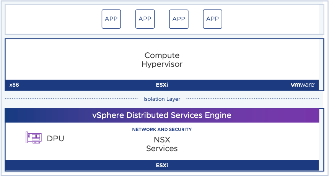Viewport: 329px width, 176px height.
Task: Click the Compute Hypervisor label
Action: click(x=162, y=60)
